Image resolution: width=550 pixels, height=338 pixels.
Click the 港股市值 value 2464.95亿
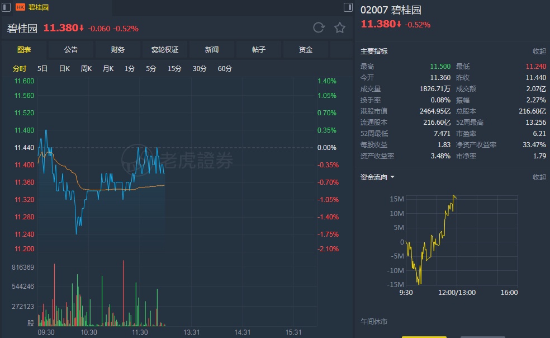click(435, 111)
